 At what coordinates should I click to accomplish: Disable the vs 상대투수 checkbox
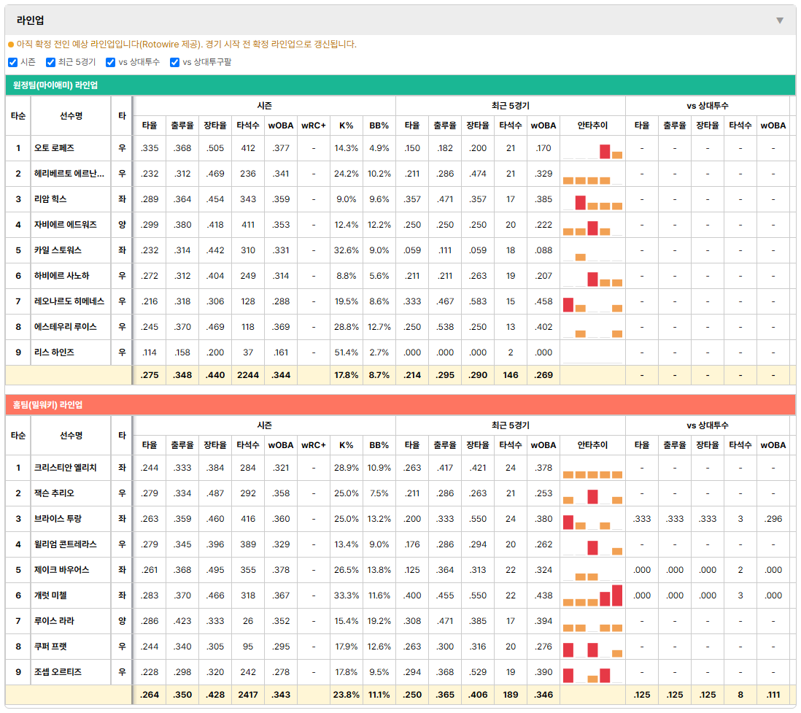tap(110, 62)
